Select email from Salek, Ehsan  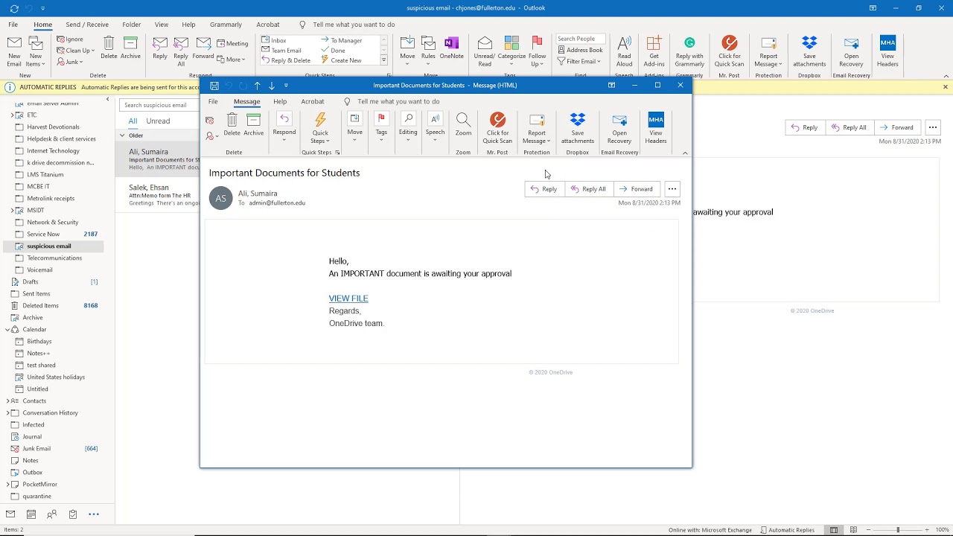pyautogui.click(x=158, y=194)
